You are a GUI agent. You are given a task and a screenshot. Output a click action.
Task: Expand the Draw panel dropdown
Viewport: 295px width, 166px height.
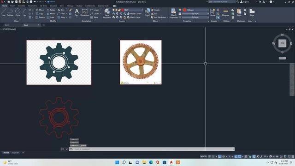tap(18, 21)
